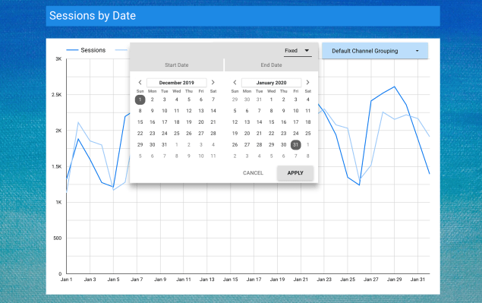Image resolution: width=482 pixels, height=303 pixels.
Task: Go to next month in End Date calendar
Action: 307,83
